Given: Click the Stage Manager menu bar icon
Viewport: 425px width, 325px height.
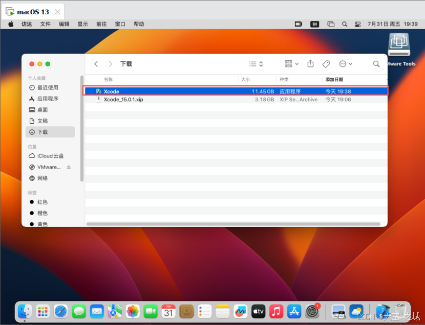Looking at the screenshot, I should pyautogui.click(x=331, y=24).
